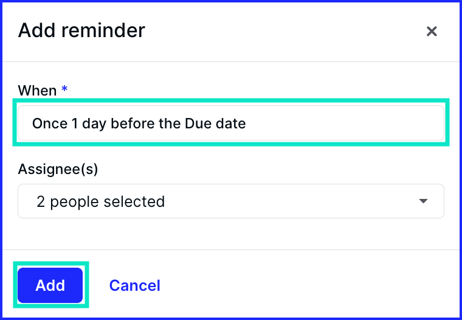Add the reminder for 2 people

[50, 285]
